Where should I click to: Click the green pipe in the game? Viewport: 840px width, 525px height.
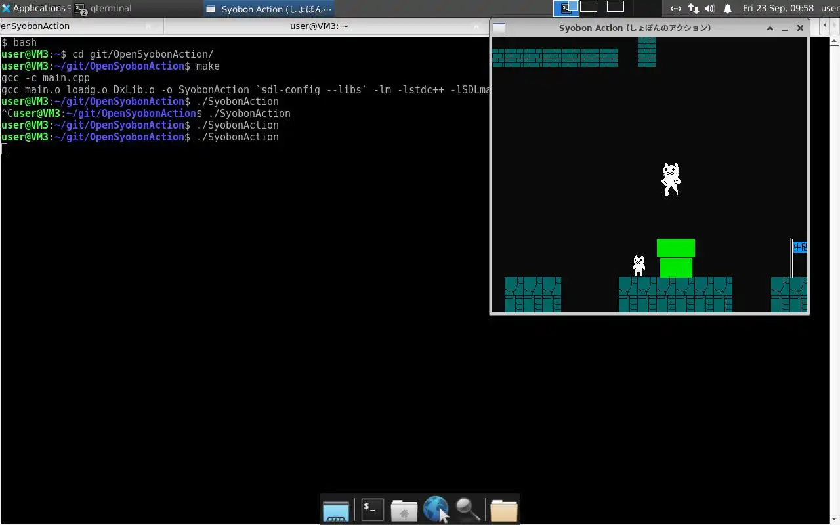click(x=676, y=258)
